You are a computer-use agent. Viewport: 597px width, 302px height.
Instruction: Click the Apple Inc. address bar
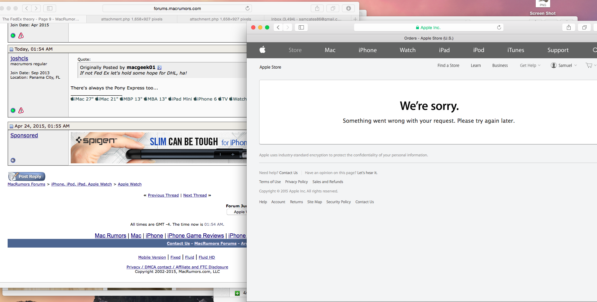point(429,27)
